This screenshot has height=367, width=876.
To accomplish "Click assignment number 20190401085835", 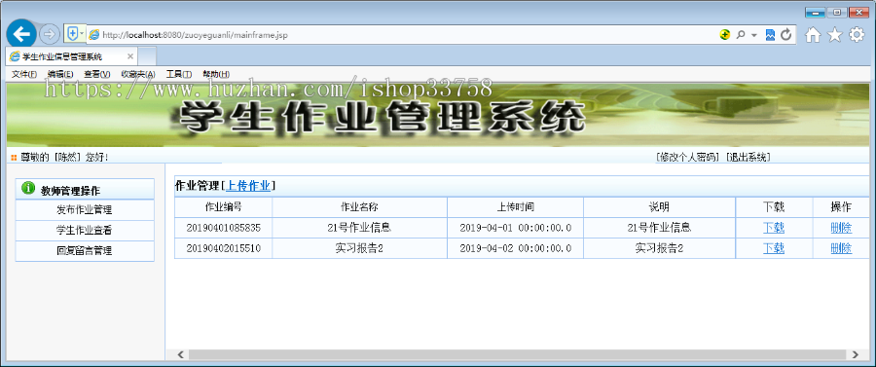I will click(x=224, y=229).
